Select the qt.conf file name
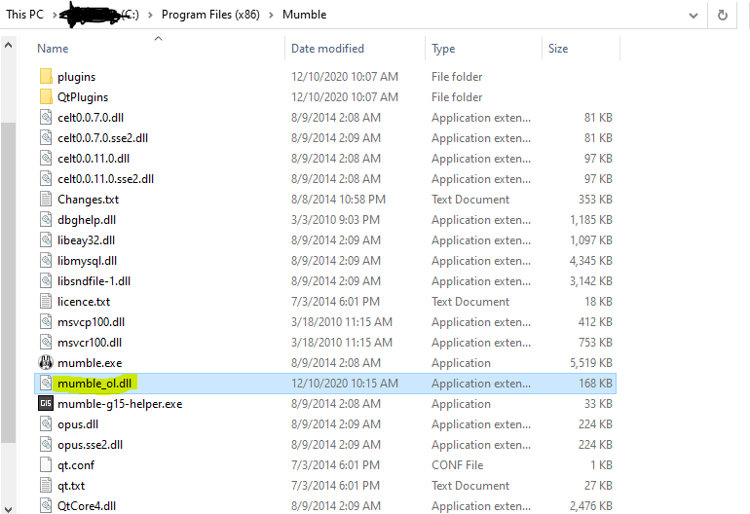This screenshot has height=514, width=750. pos(76,465)
